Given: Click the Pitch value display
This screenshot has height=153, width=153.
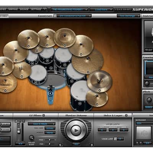Looking at the screenshot, I should click(x=149, y=107).
